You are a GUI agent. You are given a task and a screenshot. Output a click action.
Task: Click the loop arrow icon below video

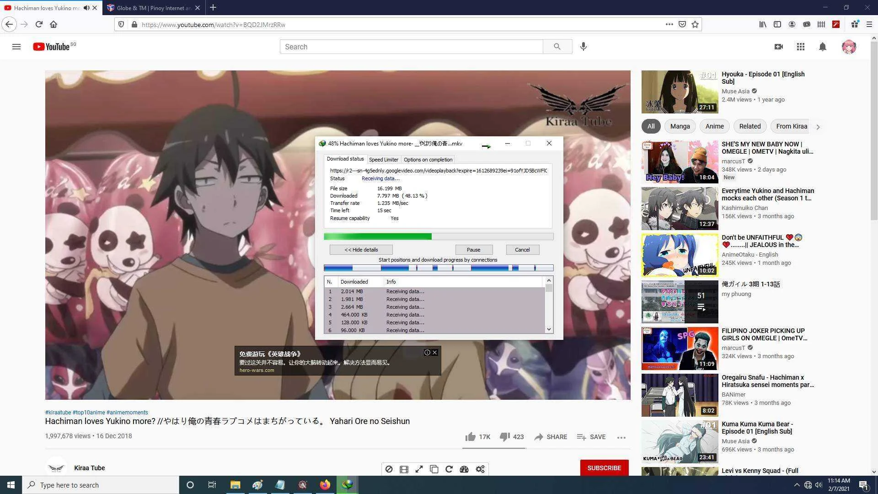coord(449,469)
